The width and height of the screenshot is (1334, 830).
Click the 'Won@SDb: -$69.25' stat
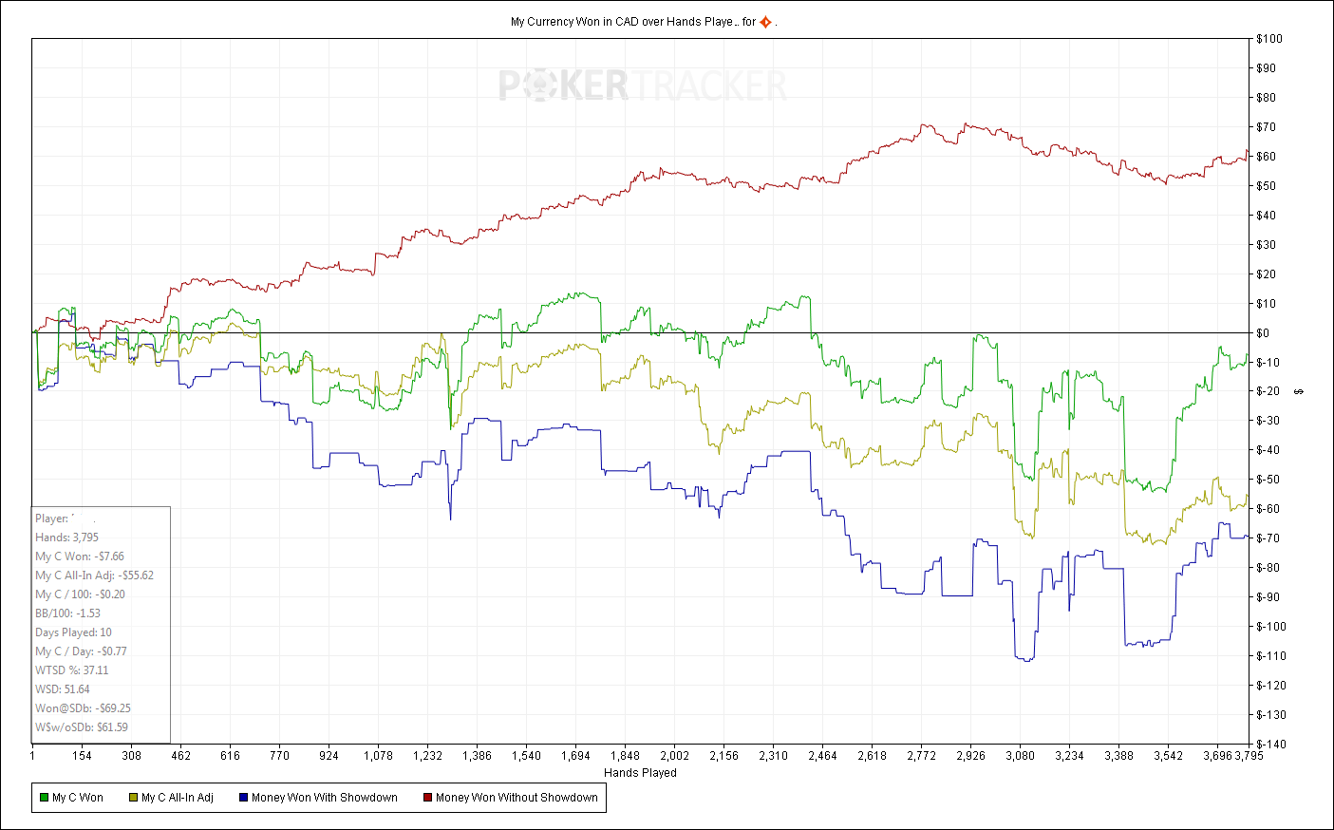[83, 708]
